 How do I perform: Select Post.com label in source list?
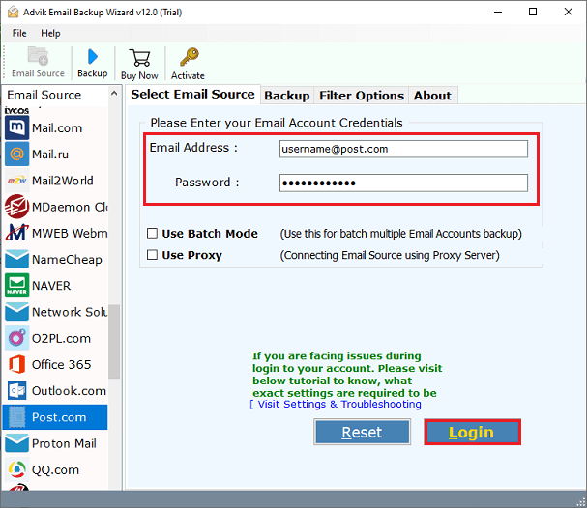point(59,417)
